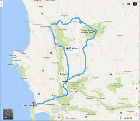This screenshot has width=140, height=121.
Task: Switch to Earth satellite view
Action: [8, 114]
